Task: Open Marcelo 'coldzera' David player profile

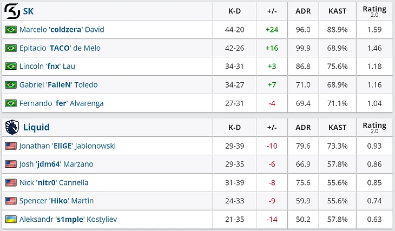Action: (62, 29)
